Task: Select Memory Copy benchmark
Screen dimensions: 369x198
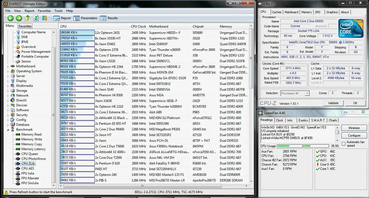Action: 32,144
